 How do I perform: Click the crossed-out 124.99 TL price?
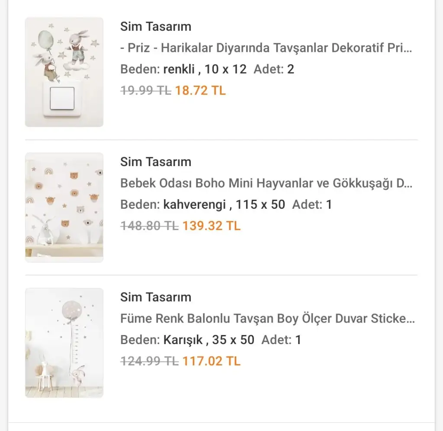tap(149, 361)
